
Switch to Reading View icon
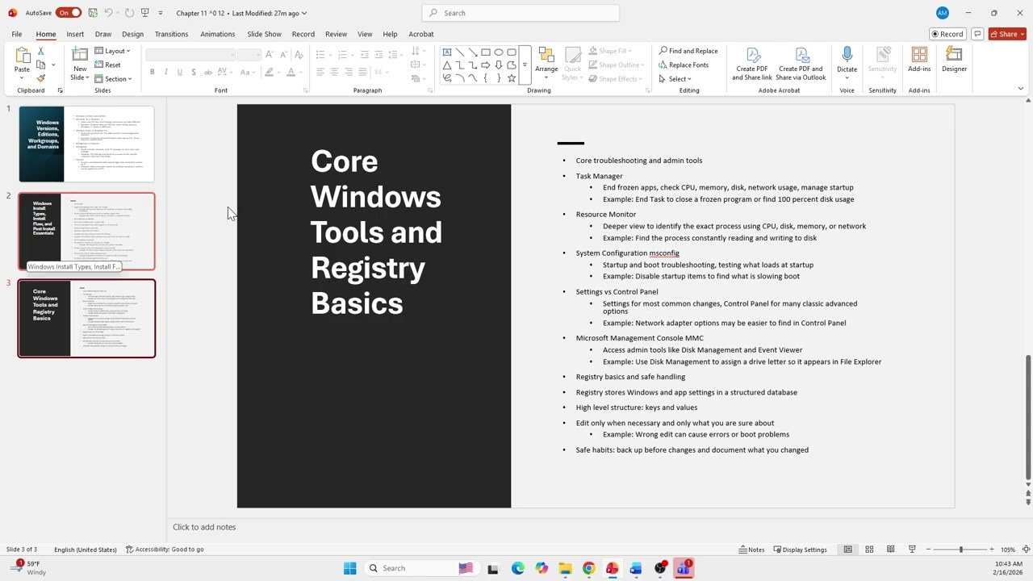point(891,550)
